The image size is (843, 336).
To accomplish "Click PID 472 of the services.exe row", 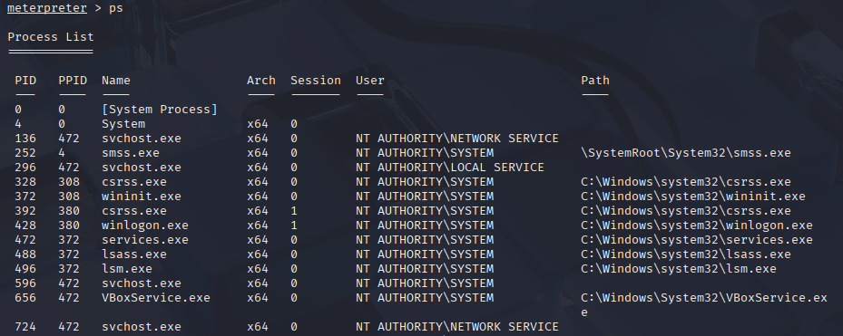I will pos(25,240).
